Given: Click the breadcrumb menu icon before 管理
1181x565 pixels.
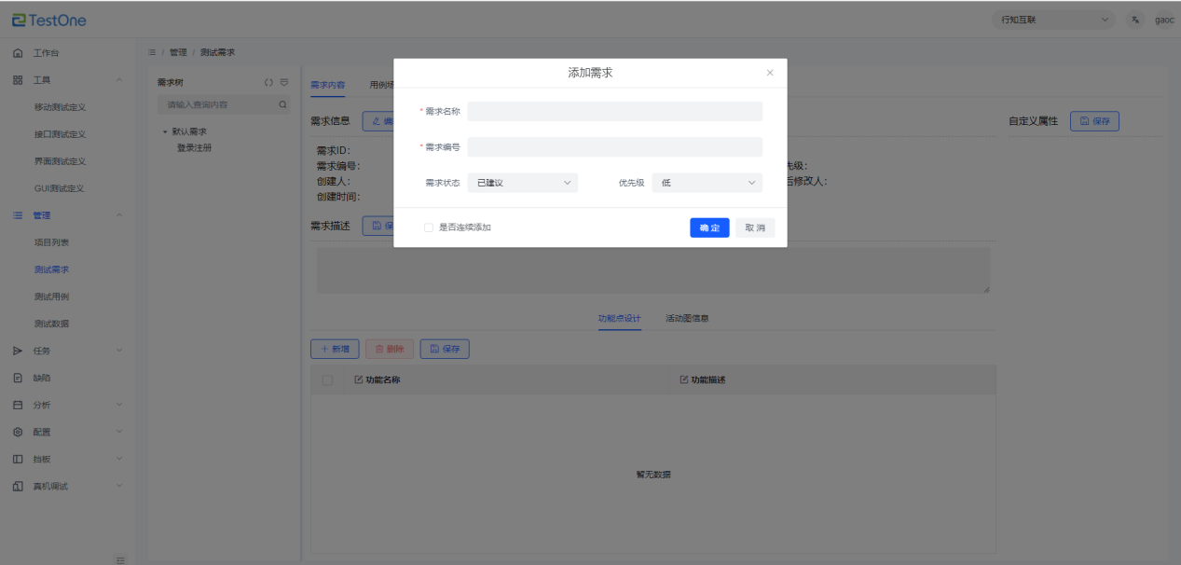Looking at the screenshot, I should [153, 52].
